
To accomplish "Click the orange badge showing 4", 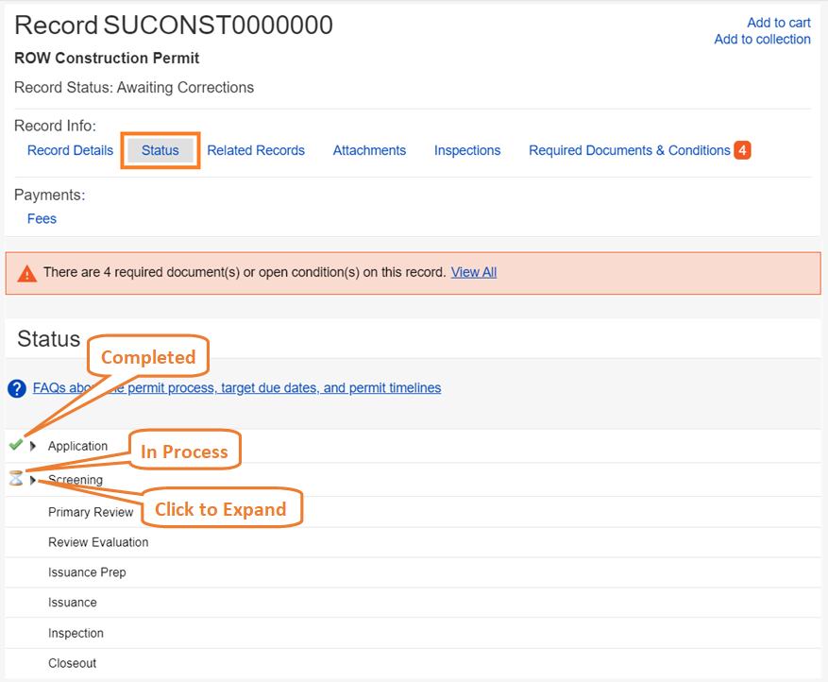I will [742, 150].
